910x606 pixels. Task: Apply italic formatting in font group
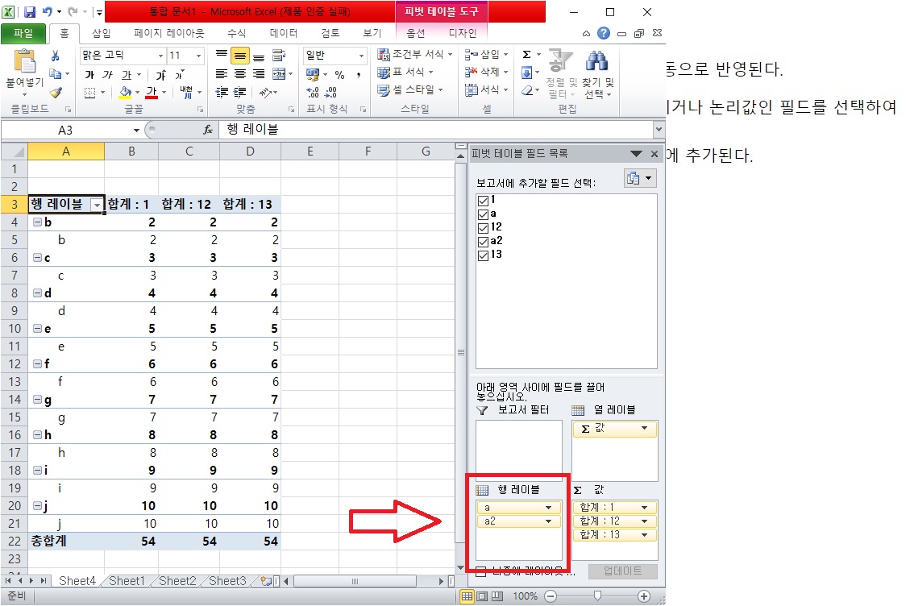[x=107, y=74]
